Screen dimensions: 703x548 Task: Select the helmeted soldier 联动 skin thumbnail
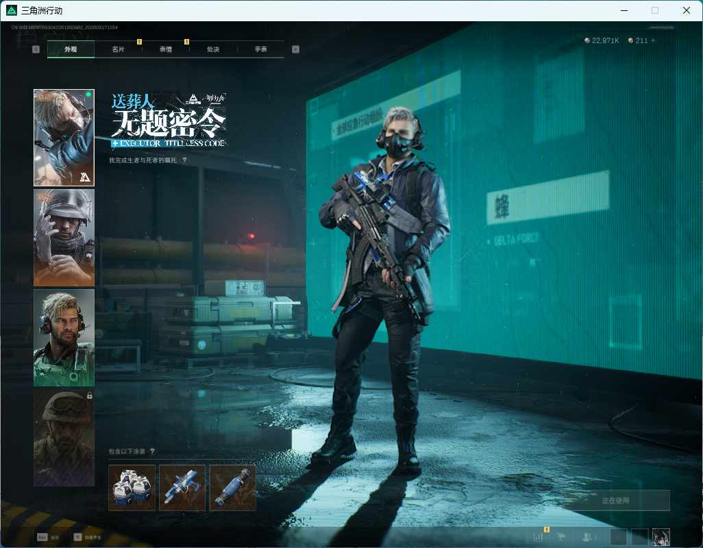click(x=64, y=238)
